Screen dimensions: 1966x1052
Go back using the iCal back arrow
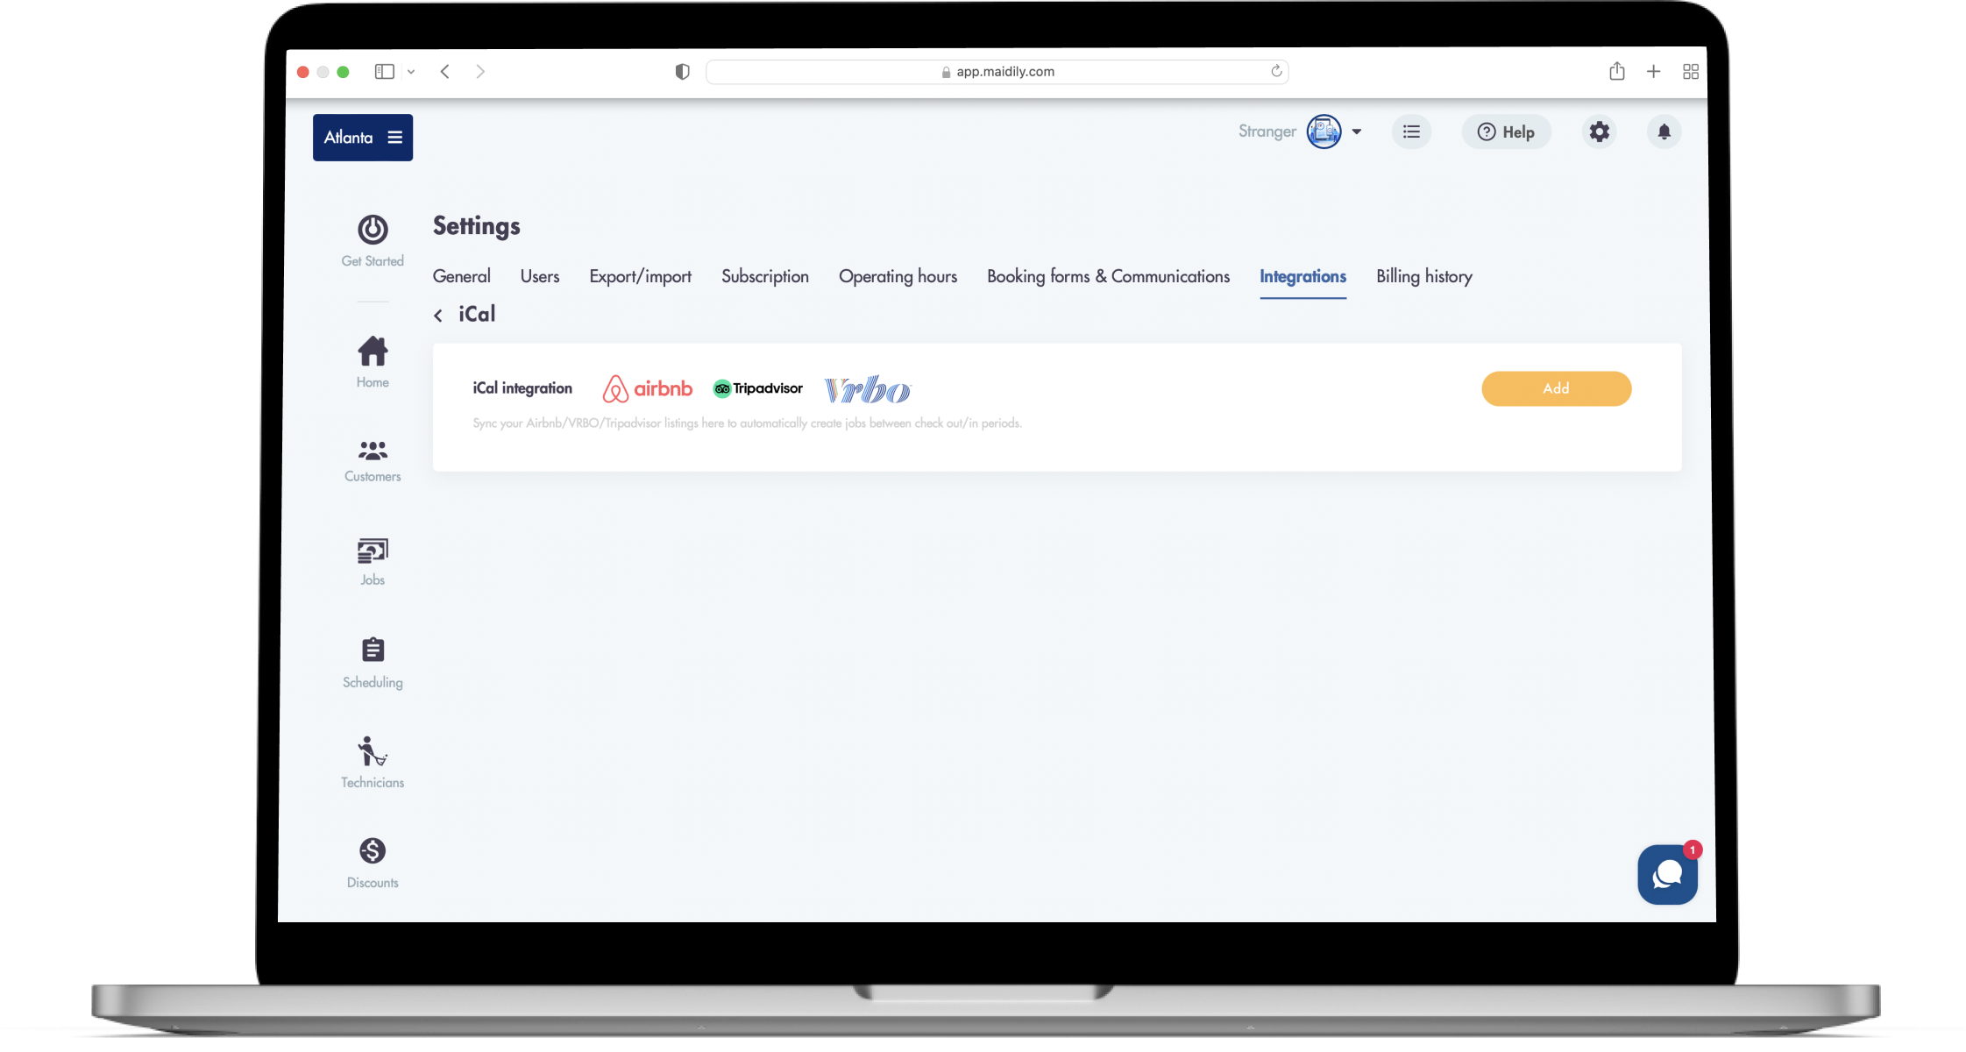pyautogui.click(x=438, y=316)
